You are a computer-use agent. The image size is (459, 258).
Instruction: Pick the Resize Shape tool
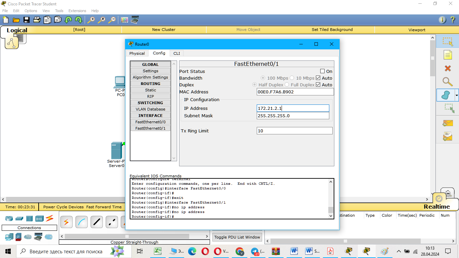(x=449, y=108)
